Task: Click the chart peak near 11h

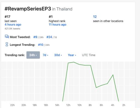Action: pyautogui.click(x=74, y=62)
